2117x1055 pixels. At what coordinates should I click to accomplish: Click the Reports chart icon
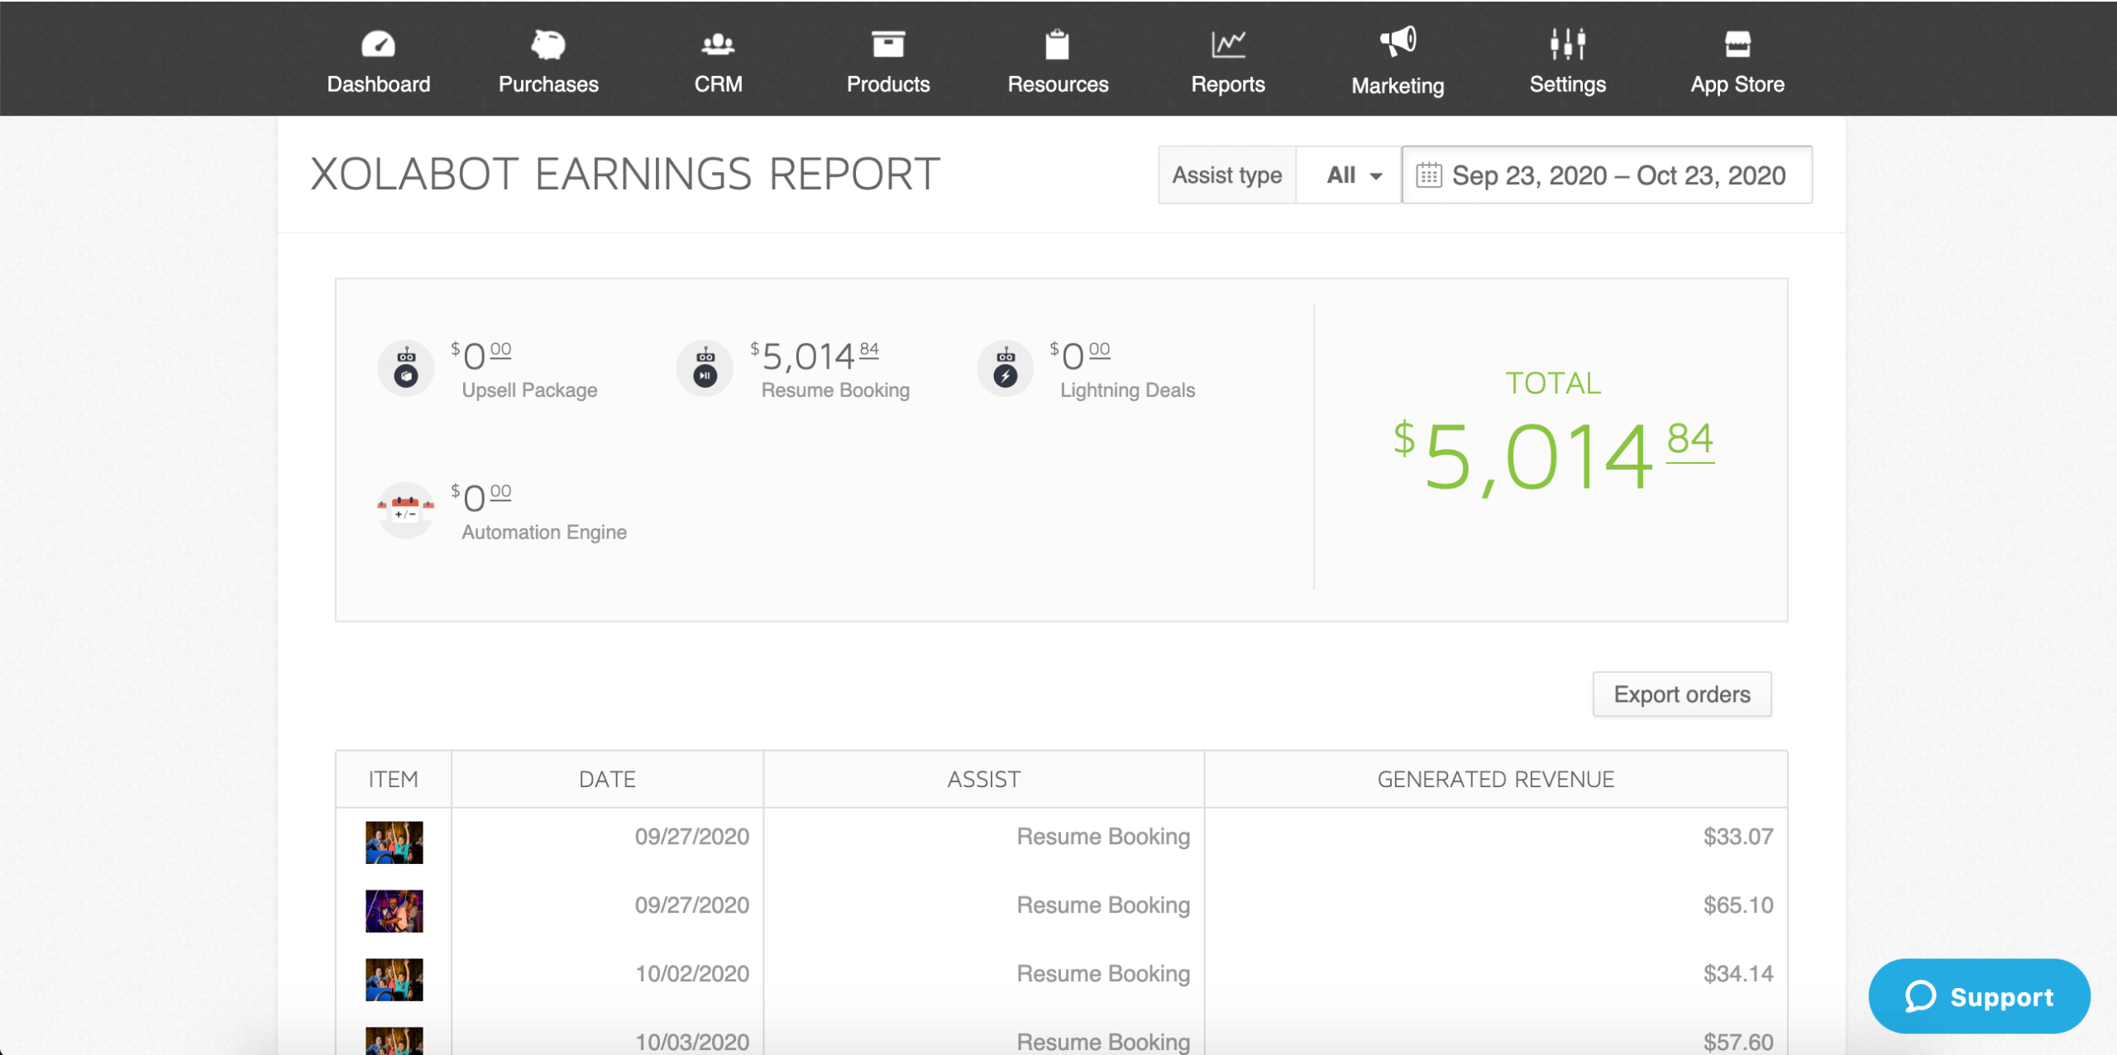[1228, 44]
